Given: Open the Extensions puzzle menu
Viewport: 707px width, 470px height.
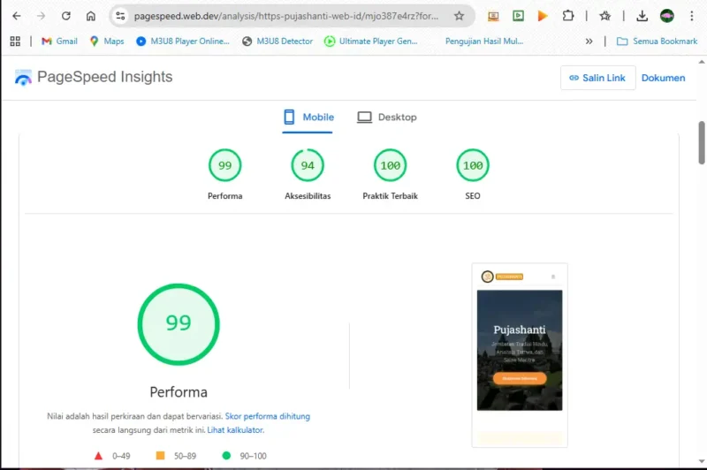Looking at the screenshot, I should click(568, 16).
